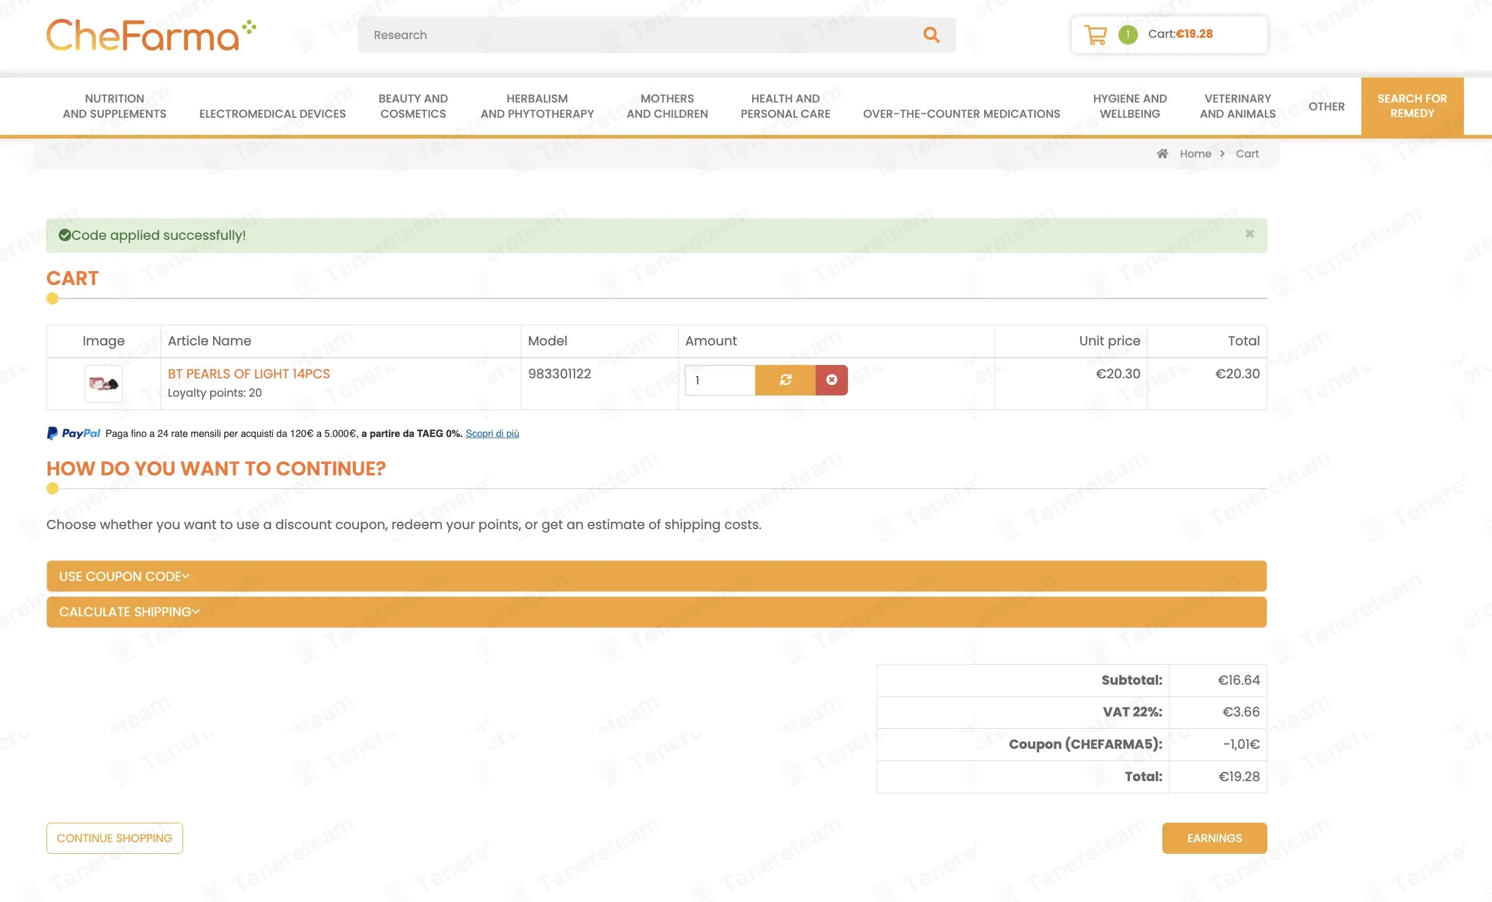This screenshot has width=1492, height=902.
Task: Click 'Loyalty points: 20' text
Action: click(215, 392)
